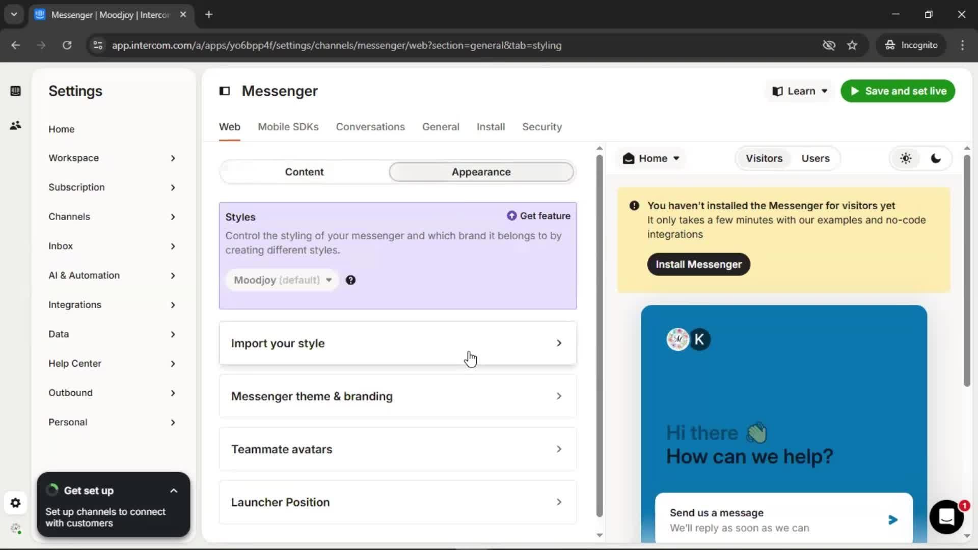978x550 pixels.
Task: Expand Integrations settings
Action: click(112, 305)
